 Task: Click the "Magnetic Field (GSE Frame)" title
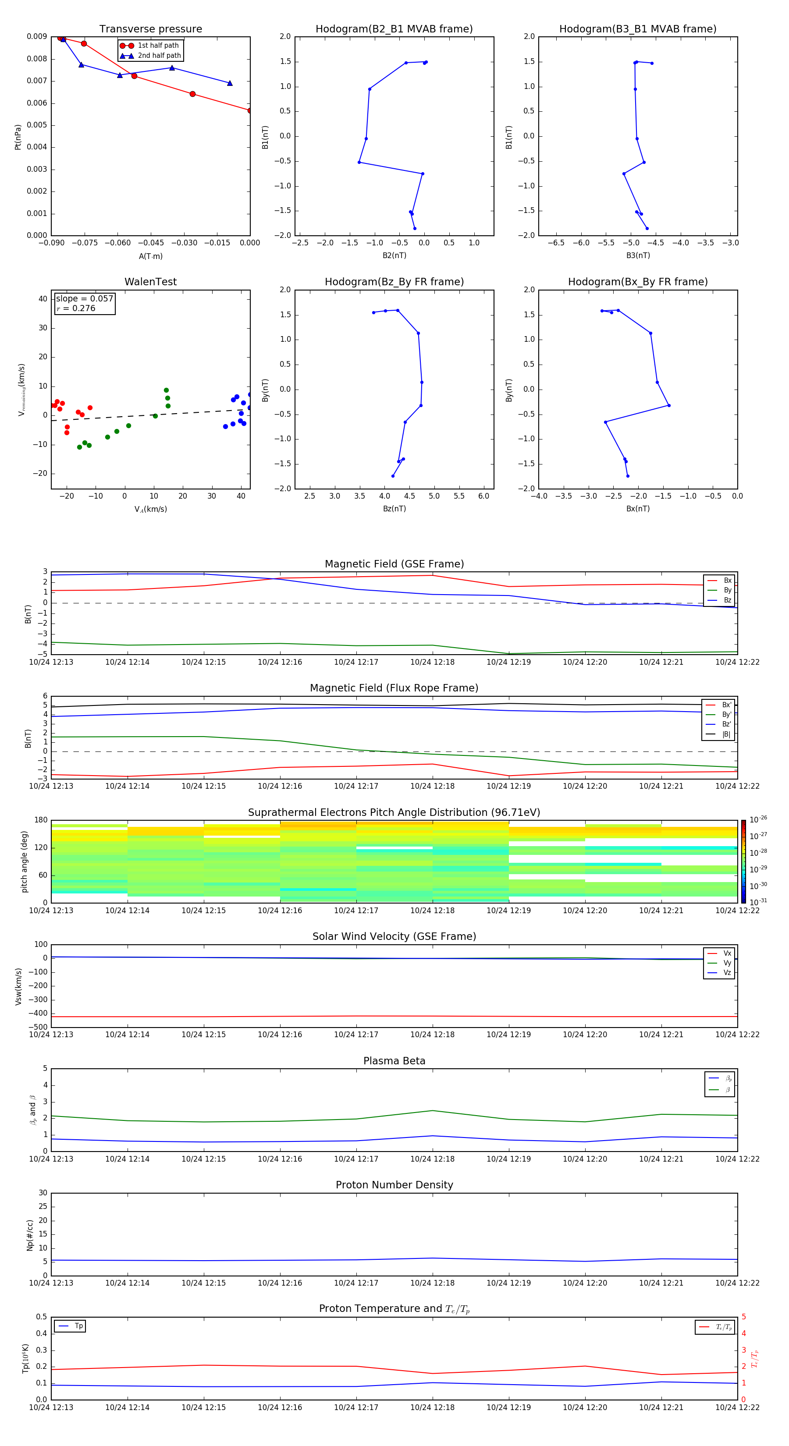tap(394, 564)
